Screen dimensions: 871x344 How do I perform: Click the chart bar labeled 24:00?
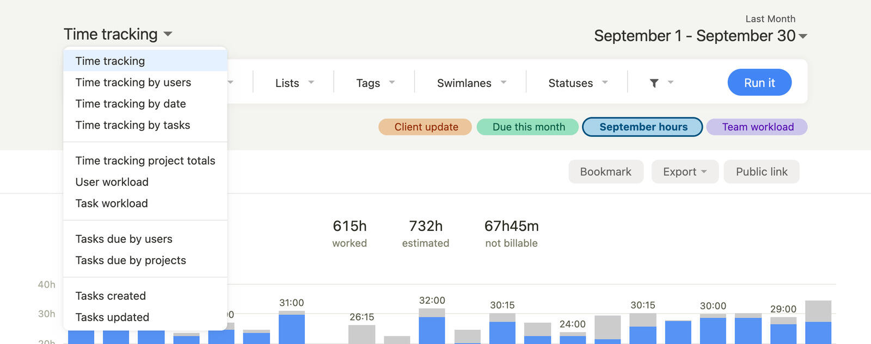pyautogui.click(x=573, y=338)
